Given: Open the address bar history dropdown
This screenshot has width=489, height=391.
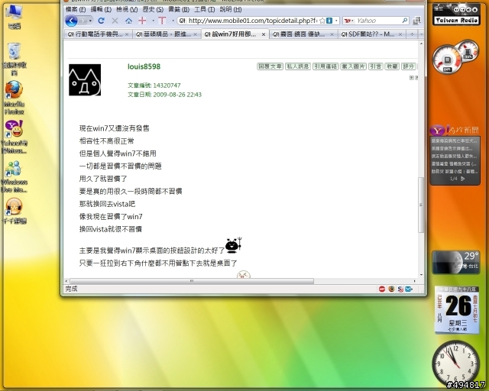Looking at the screenshot, I should pyautogui.click(x=336, y=21).
